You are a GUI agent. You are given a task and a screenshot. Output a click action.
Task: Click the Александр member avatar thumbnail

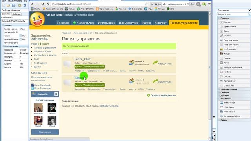point(38,108)
